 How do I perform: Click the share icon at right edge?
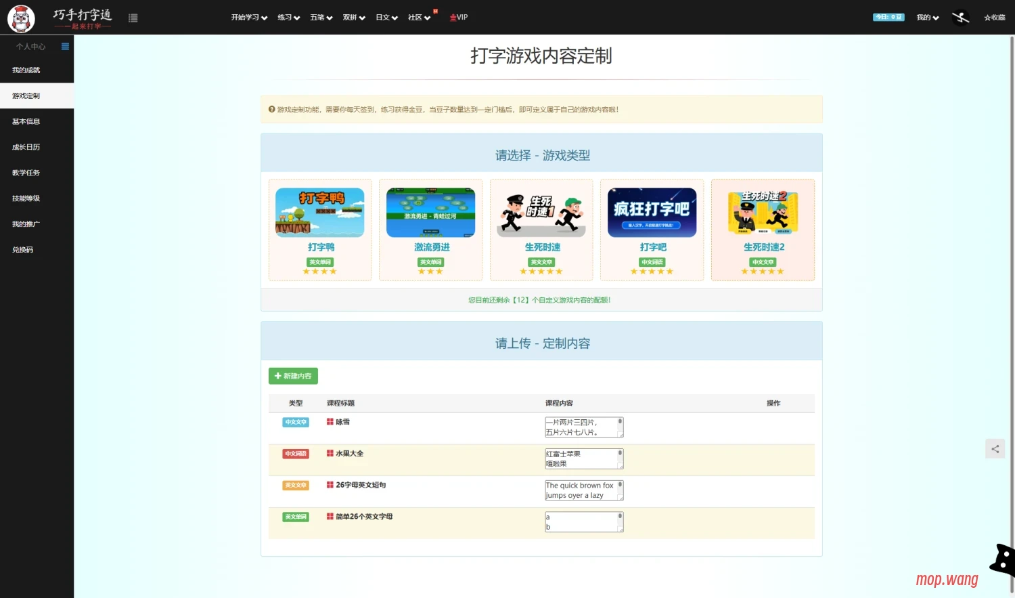click(x=995, y=449)
